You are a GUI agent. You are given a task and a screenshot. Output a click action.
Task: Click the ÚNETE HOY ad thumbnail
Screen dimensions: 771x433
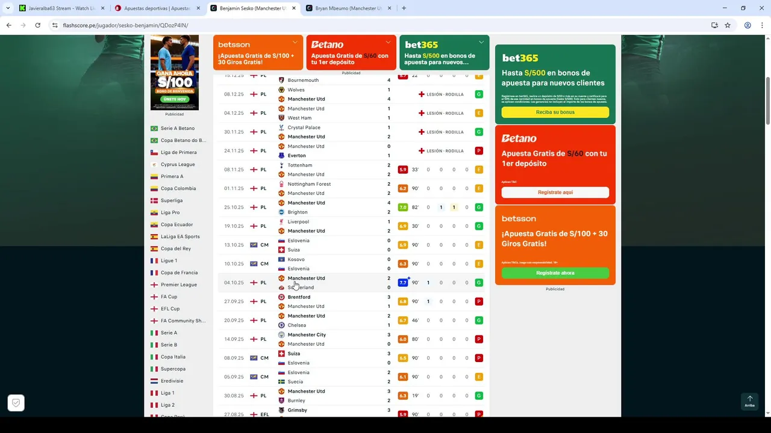pyautogui.click(x=175, y=72)
